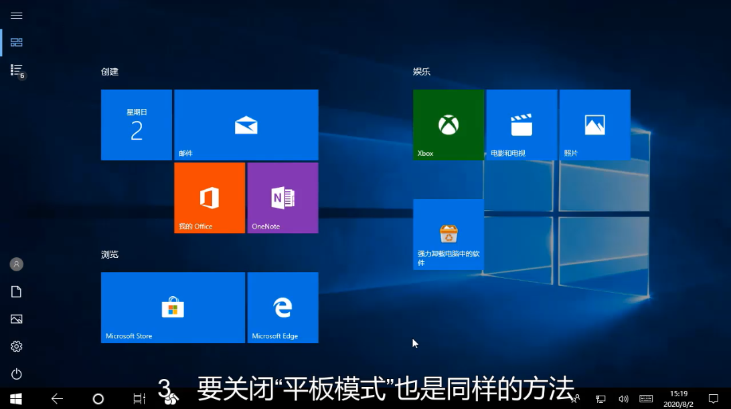Launch the 电影和电视 tile
The width and height of the screenshot is (731, 409).
(x=521, y=125)
